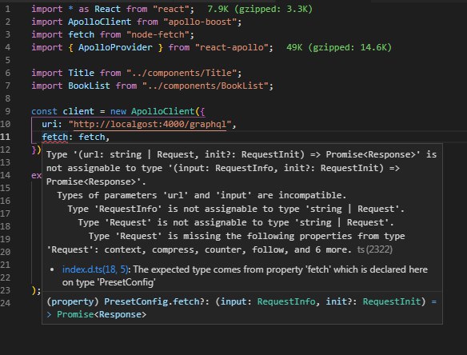Click the underlined fetch property on line 11

[x=55, y=137]
